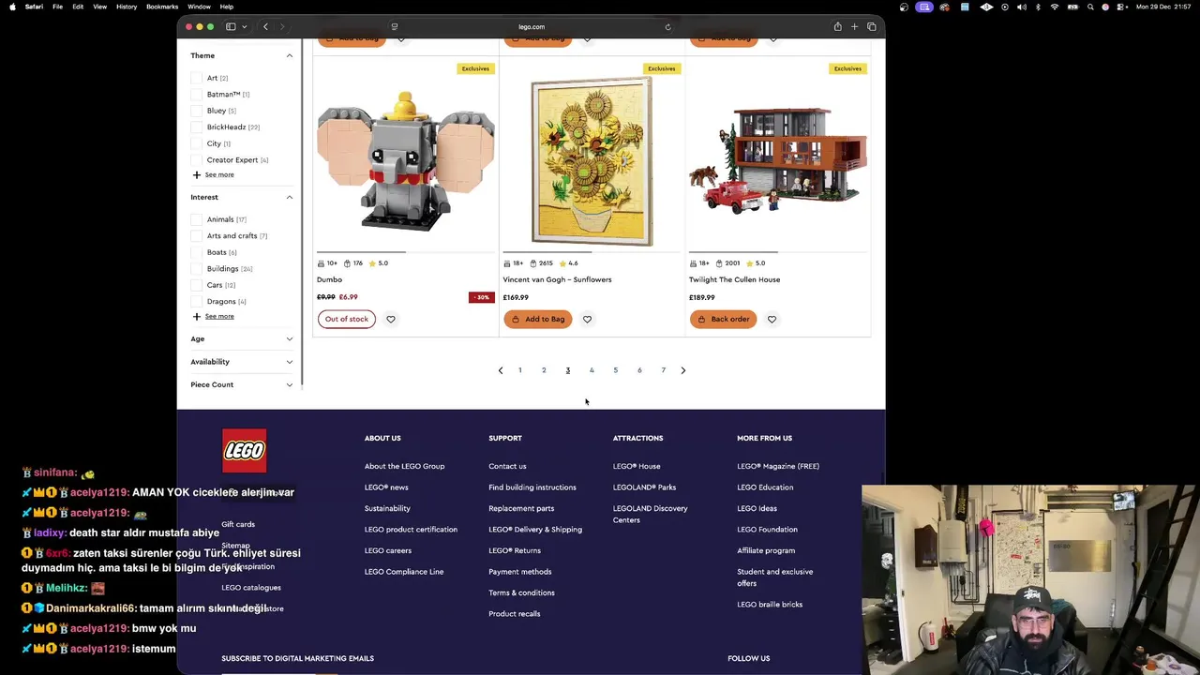The image size is (1200, 675).
Task: Open the Sustainability footer link
Action: point(387,508)
